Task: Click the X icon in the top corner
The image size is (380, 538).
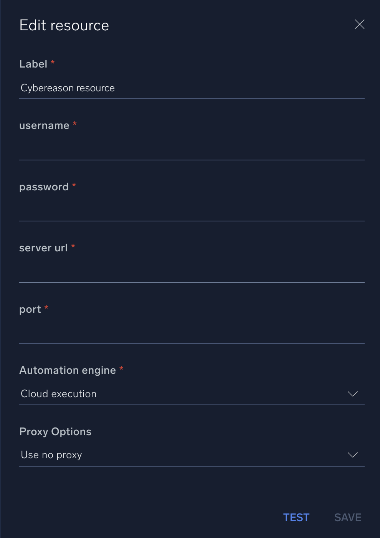Action: click(359, 24)
